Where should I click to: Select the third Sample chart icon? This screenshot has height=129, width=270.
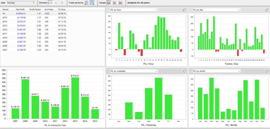[121, 3]
